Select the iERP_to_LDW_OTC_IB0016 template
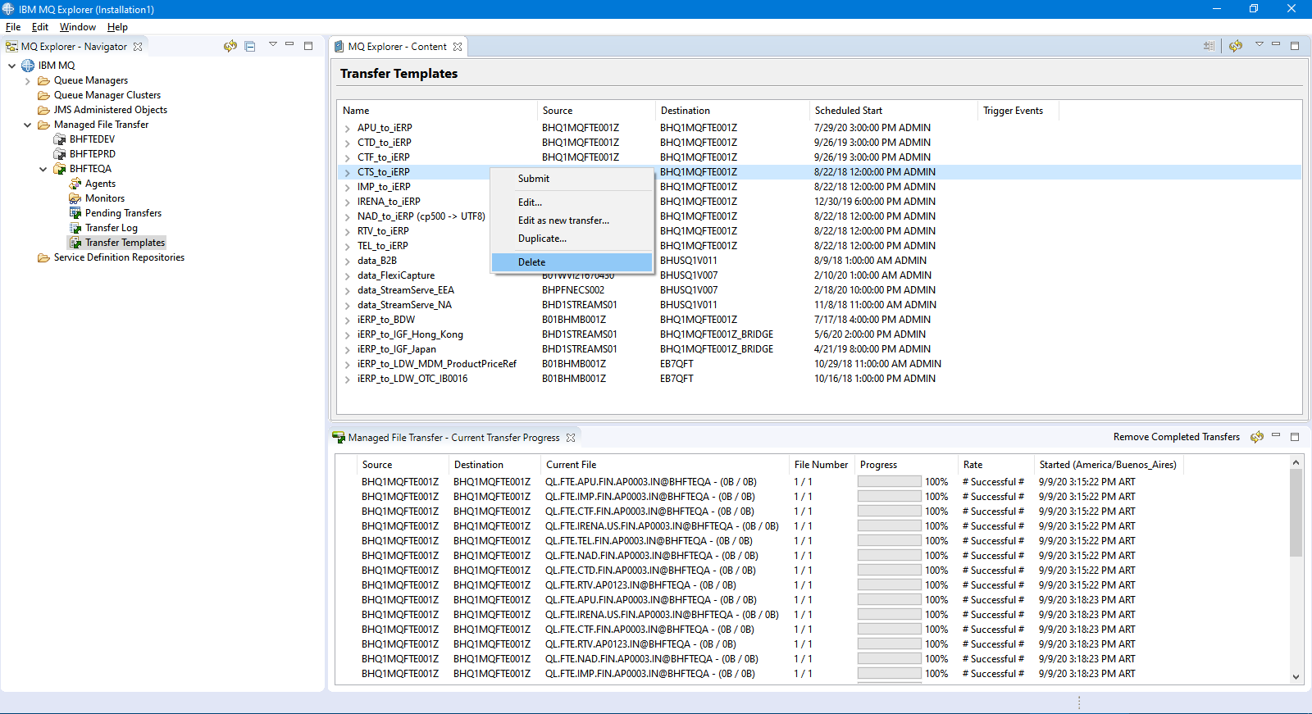 tap(412, 379)
